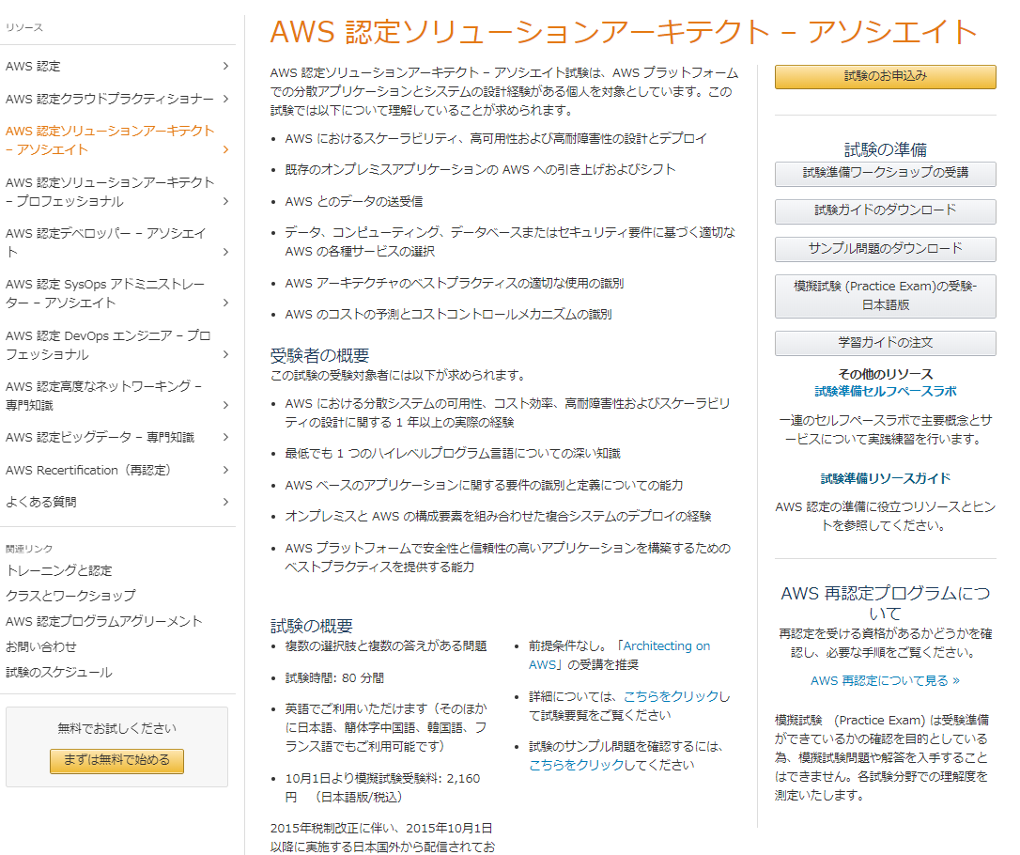Open AWS 認定高度なネットワーキング item
The width and height of the screenshot is (1020, 855).
point(103,395)
